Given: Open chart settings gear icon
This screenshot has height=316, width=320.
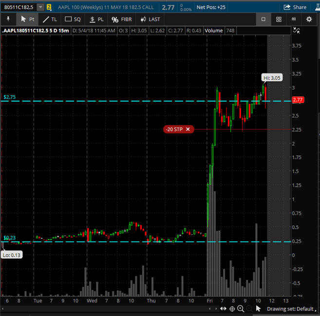Looking at the screenshot, I should pyautogui.click(x=309, y=19).
